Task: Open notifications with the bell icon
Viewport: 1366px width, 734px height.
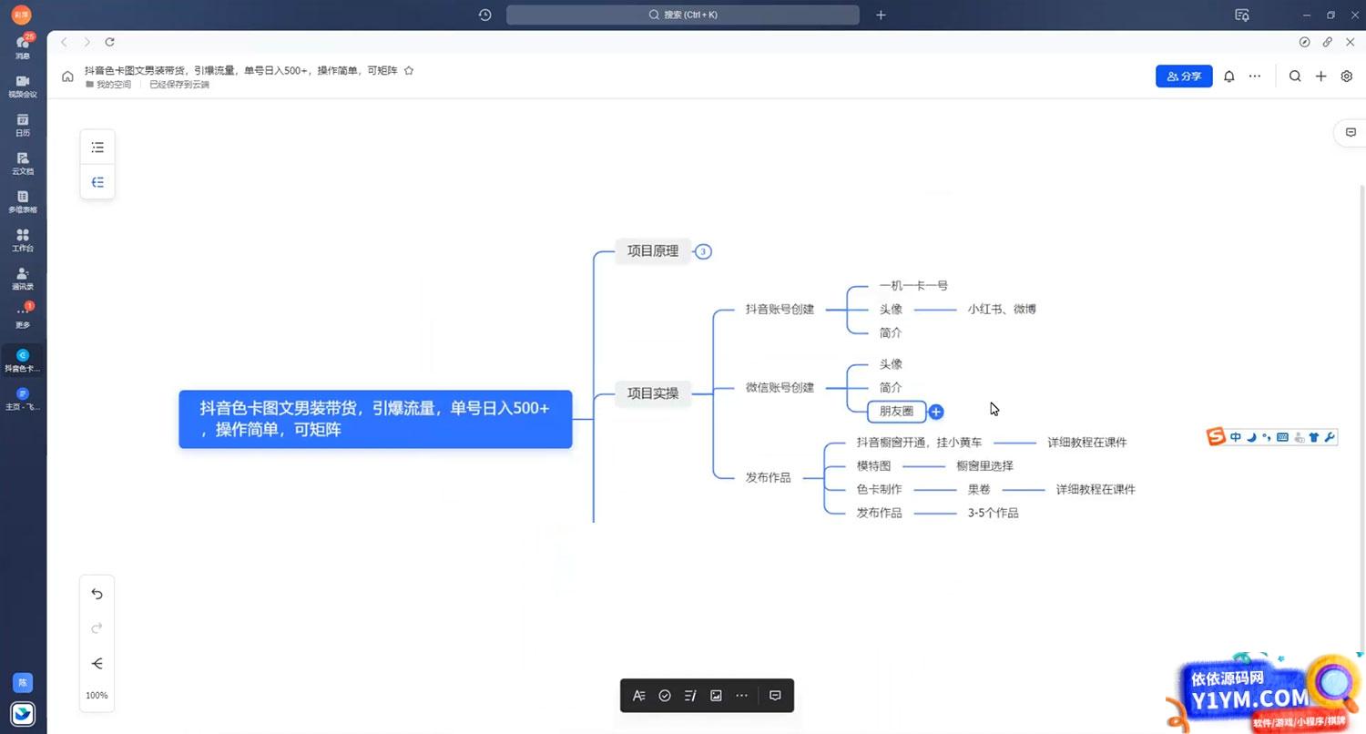Action: click(x=1228, y=76)
